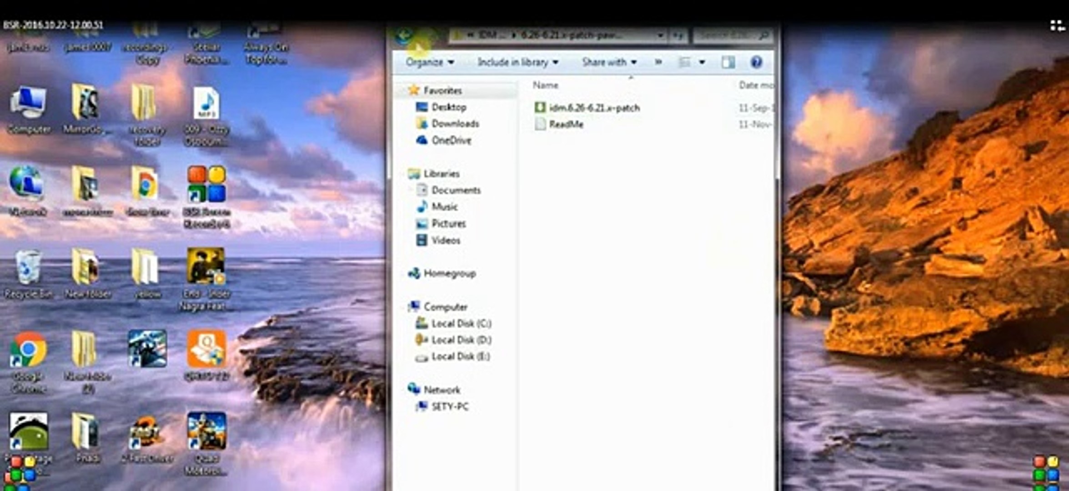This screenshot has width=1069, height=491.
Task: Select the Computer desktop icon
Action: [x=28, y=110]
